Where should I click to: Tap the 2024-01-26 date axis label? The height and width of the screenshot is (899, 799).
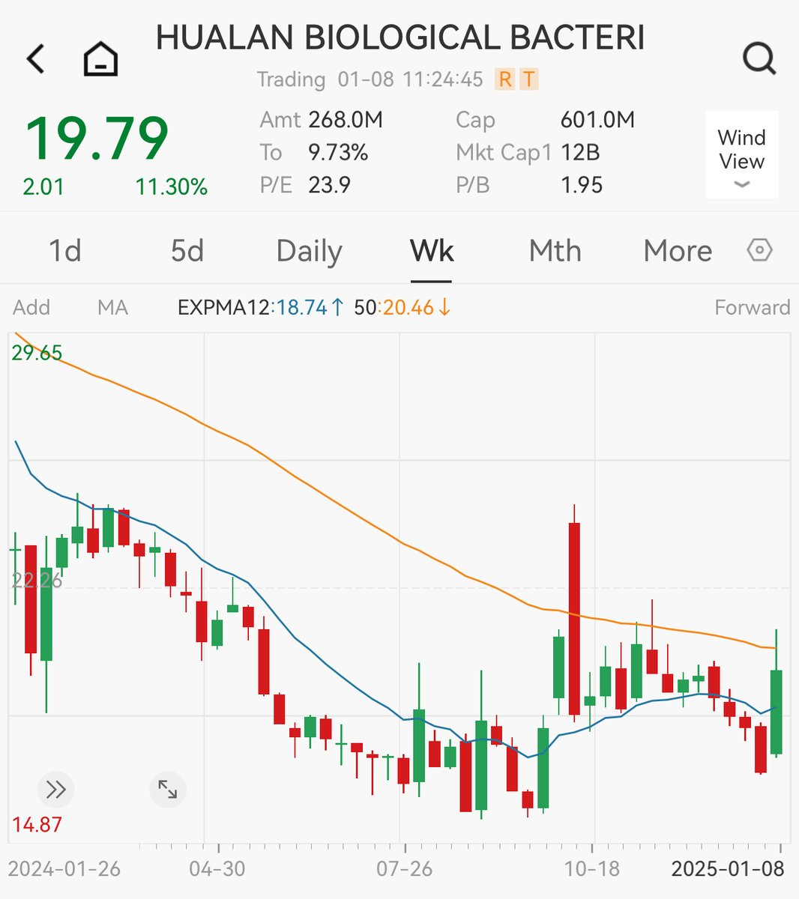64,869
